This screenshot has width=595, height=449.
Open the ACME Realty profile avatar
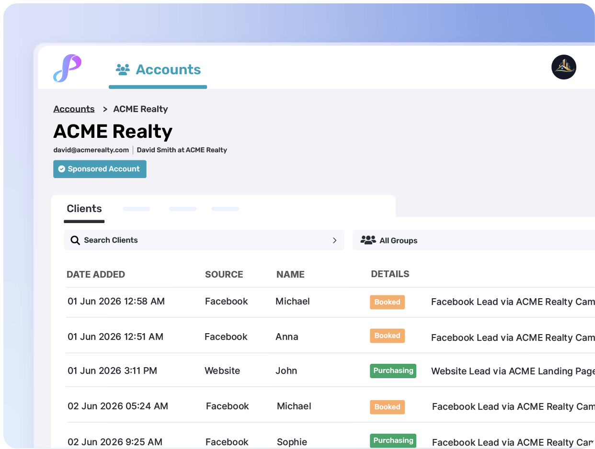563,67
